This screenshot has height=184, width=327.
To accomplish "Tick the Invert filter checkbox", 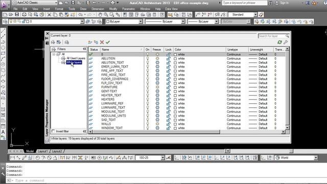I will click(53, 131).
